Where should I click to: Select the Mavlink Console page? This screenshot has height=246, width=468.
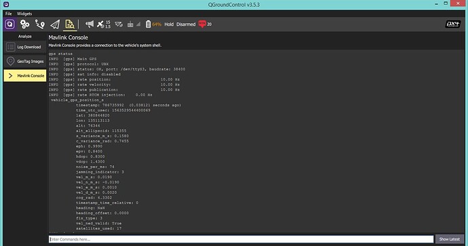25,76
